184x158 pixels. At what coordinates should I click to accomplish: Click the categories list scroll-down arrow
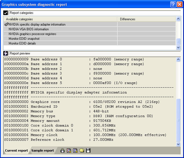point(178,47)
